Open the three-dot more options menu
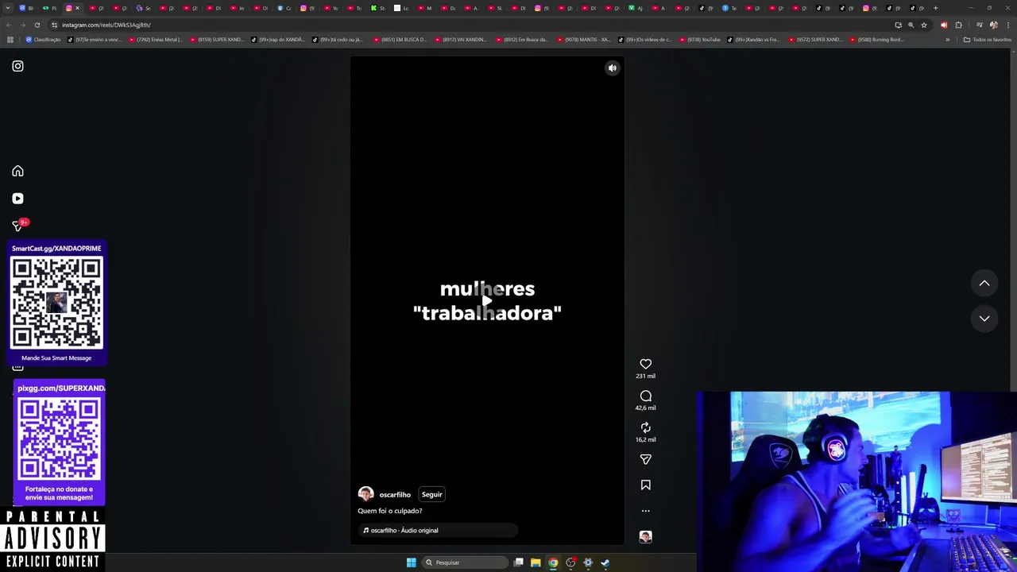The width and height of the screenshot is (1017, 572). tap(645, 511)
